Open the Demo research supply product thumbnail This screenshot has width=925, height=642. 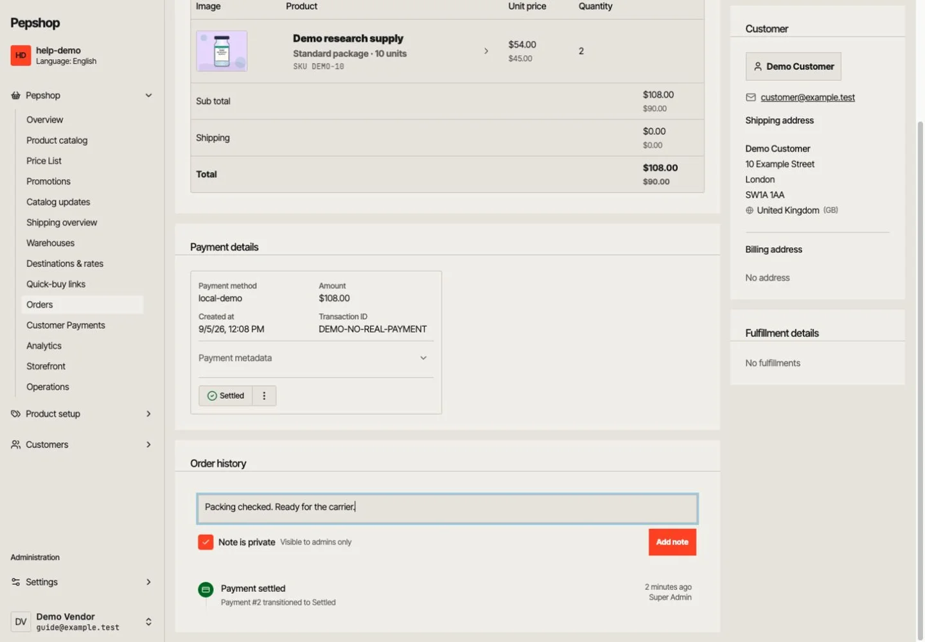pyautogui.click(x=222, y=51)
